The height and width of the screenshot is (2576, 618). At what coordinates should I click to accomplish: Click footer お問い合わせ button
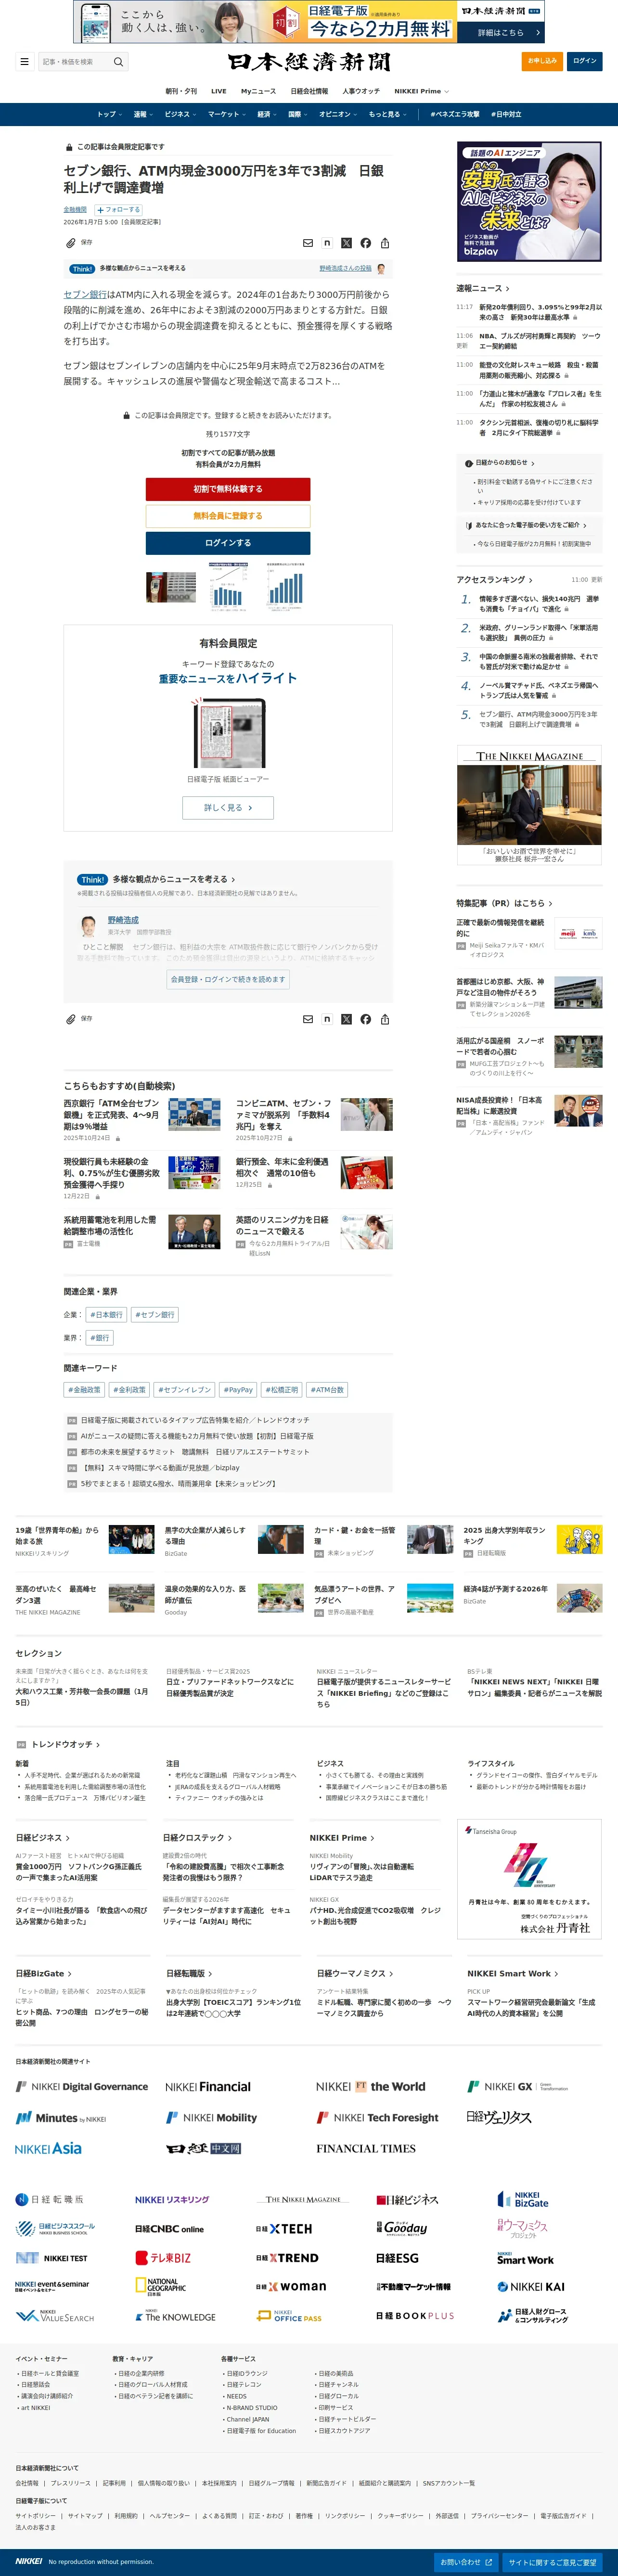point(466,2562)
